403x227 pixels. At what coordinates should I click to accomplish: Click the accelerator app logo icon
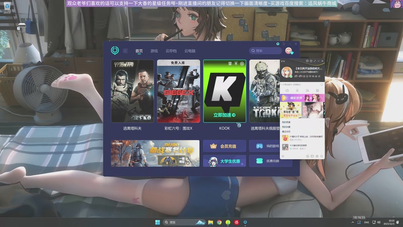[115, 50]
